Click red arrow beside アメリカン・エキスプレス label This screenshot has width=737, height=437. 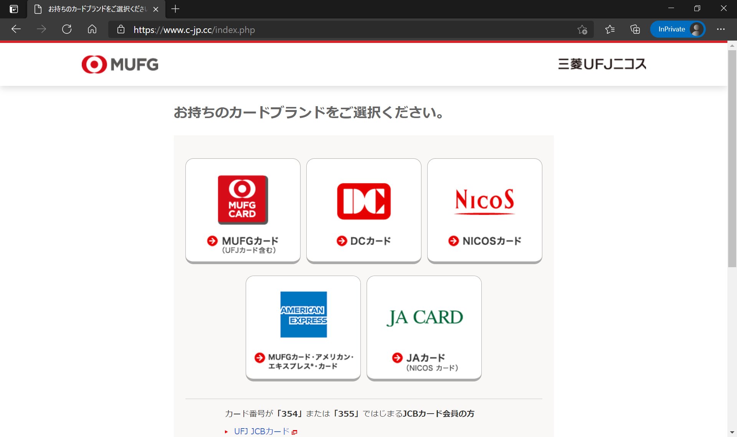click(x=260, y=358)
